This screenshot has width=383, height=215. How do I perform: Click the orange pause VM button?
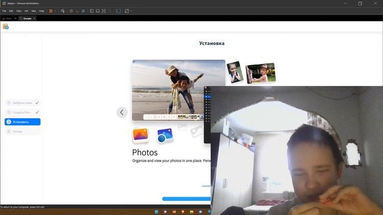click(x=51, y=11)
